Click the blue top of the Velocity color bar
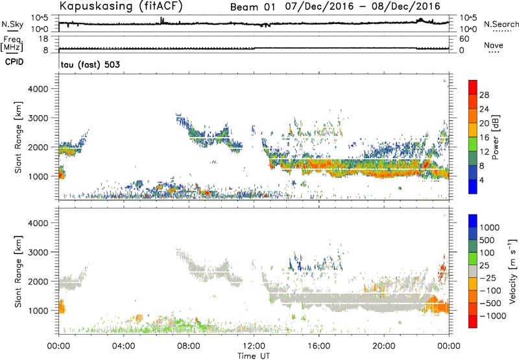Screen dimensions: 519x360 click(x=473, y=220)
